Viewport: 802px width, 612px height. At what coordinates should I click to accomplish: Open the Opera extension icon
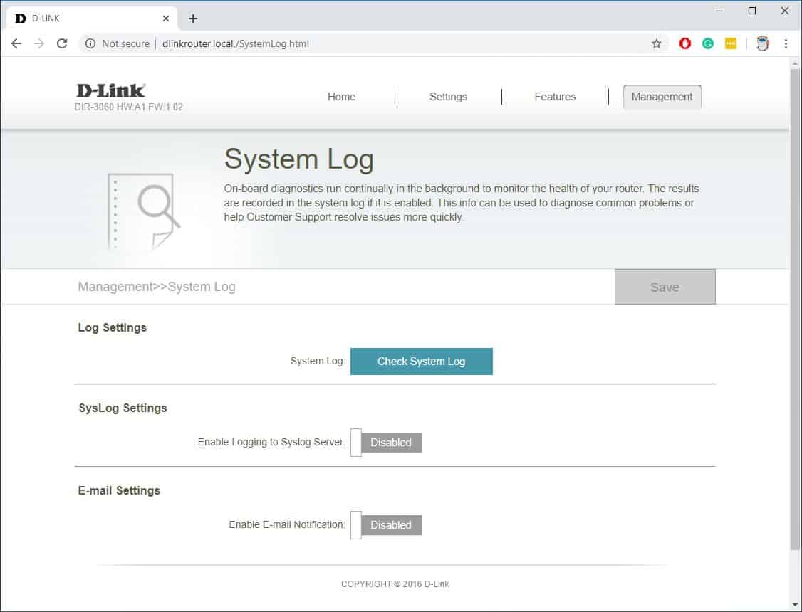pyautogui.click(x=685, y=43)
